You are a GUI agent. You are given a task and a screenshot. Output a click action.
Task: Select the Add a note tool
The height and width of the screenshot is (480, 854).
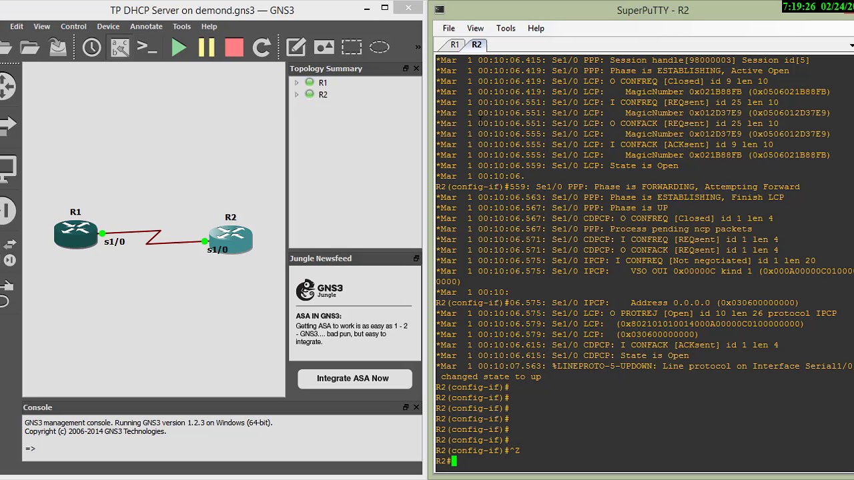[296, 47]
